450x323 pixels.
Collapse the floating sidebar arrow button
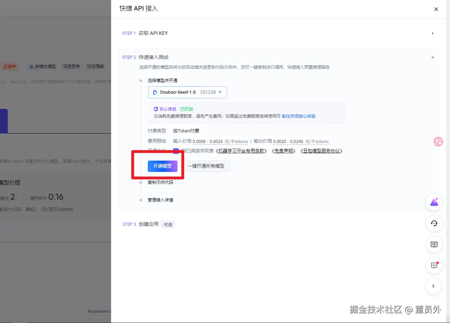434,286
